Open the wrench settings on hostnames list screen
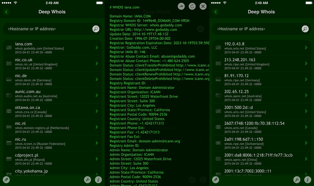314x186 pixels. point(87,179)
